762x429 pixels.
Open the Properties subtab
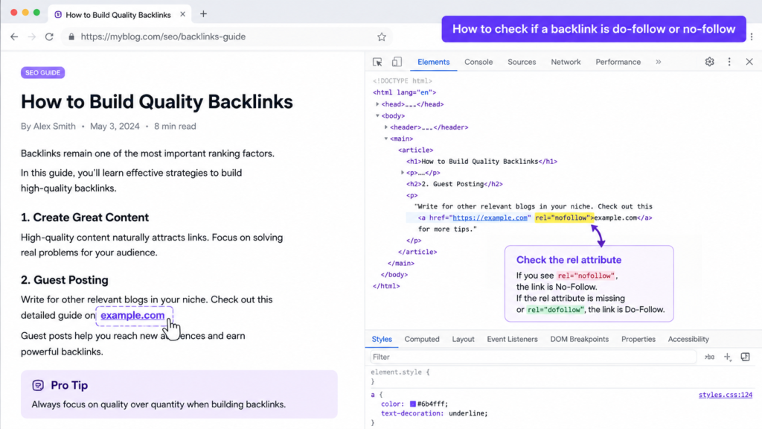pos(638,339)
